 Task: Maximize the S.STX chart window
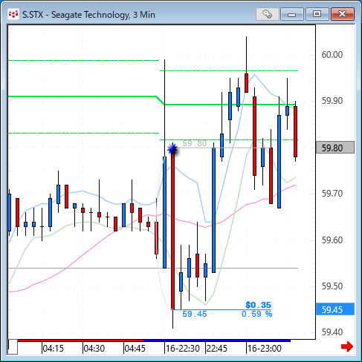(x=317, y=14)
